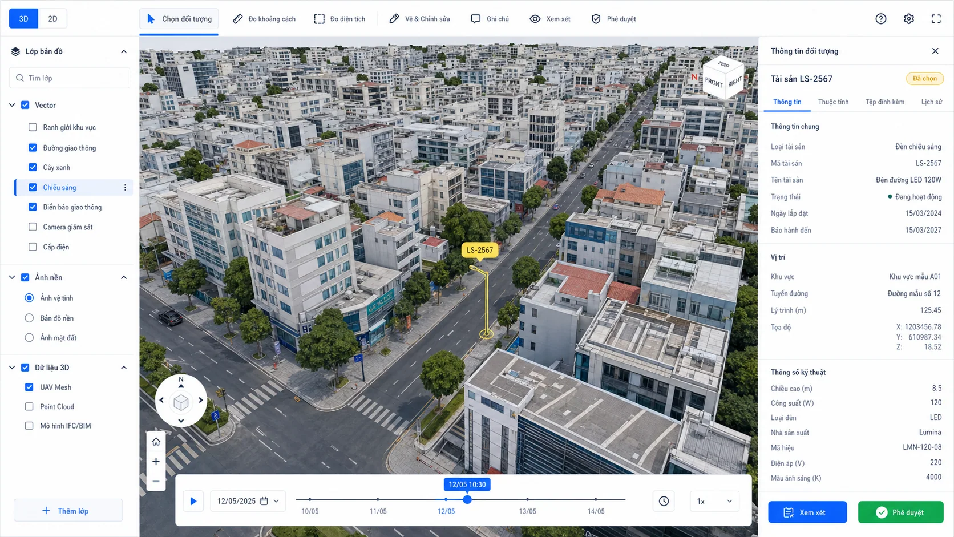The image size is (954, 537).
Task: Click the home view reset icon
Action: pyautogui.click(x=156, y=442)
